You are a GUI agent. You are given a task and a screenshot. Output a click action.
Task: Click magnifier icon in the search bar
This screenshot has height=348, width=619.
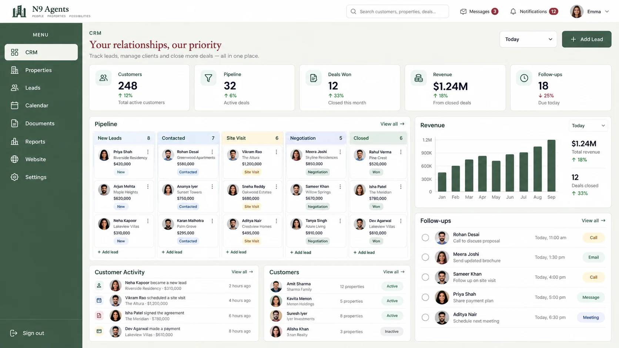click(x=354, y=11)
